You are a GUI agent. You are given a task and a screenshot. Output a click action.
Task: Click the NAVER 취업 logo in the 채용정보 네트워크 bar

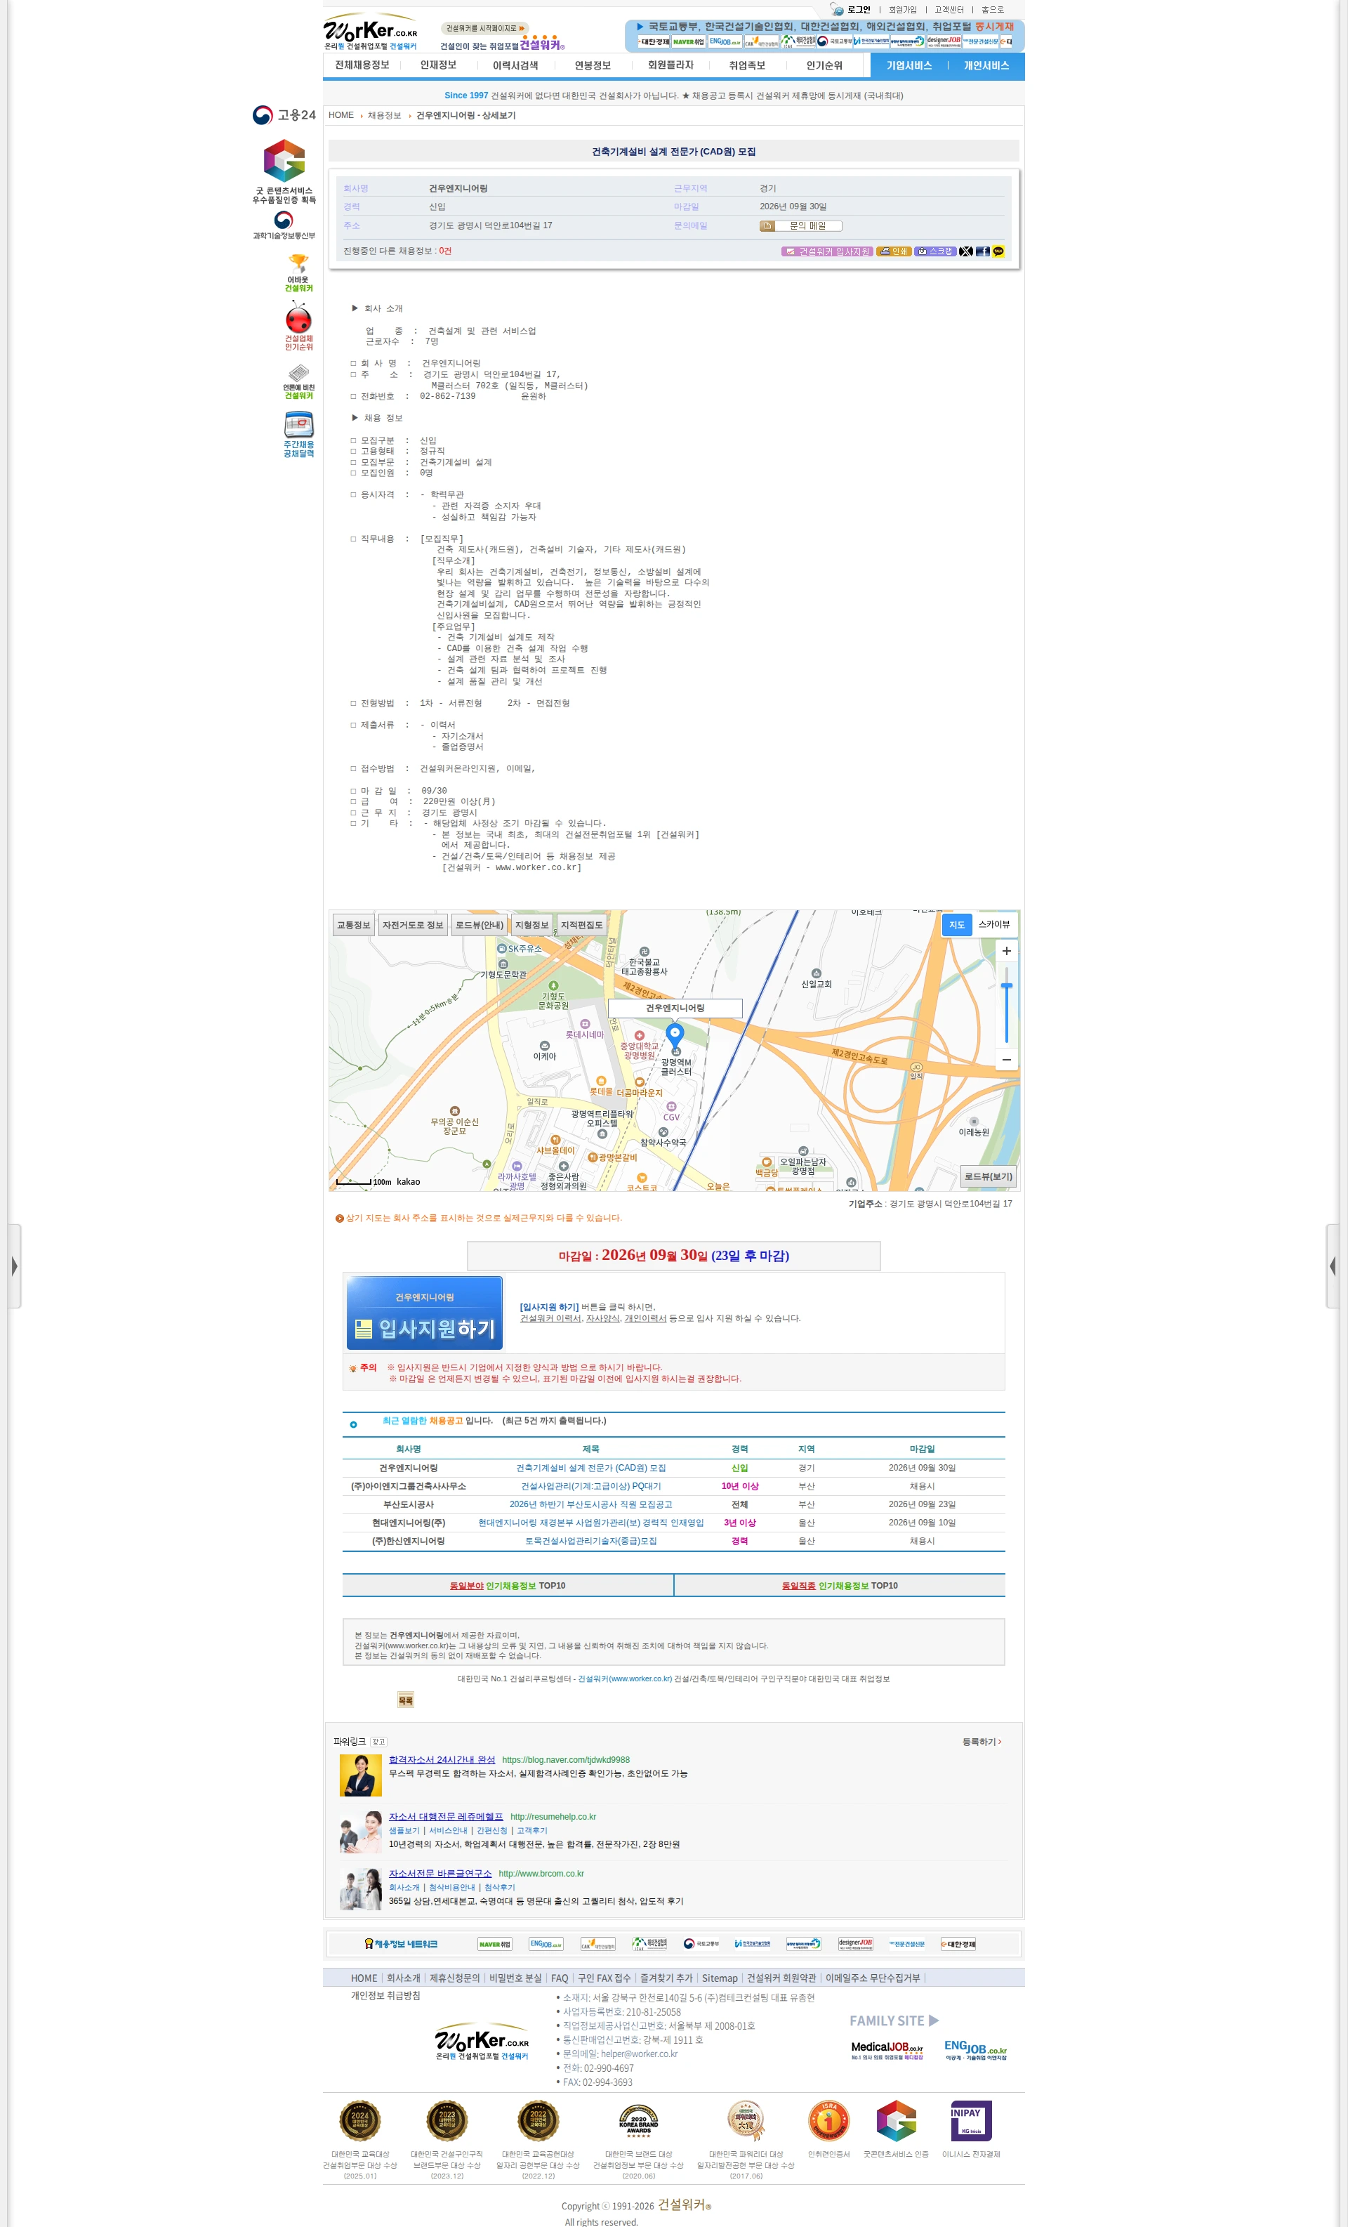click(494, 1944)
